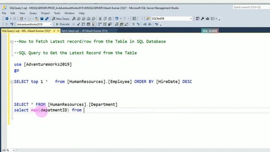
Task: Parse the query with checkmark icon
Action: (x=78, y=24)
